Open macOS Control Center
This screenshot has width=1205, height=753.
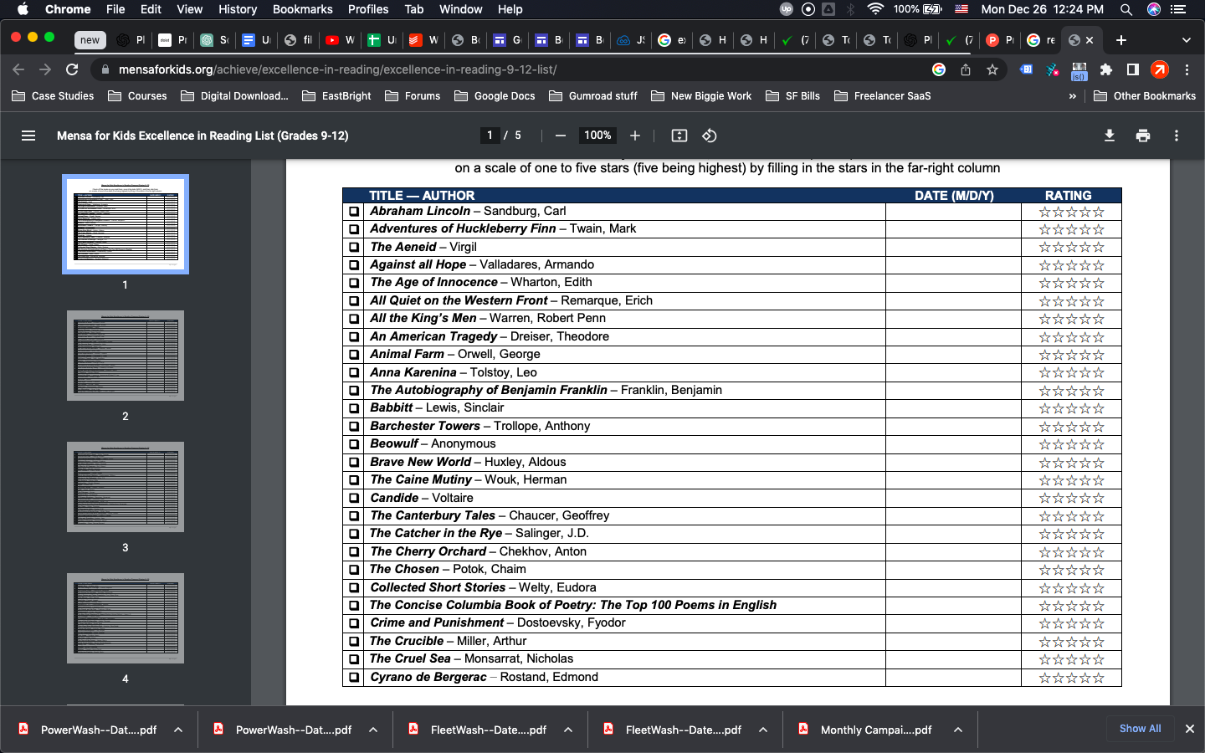1179,9
